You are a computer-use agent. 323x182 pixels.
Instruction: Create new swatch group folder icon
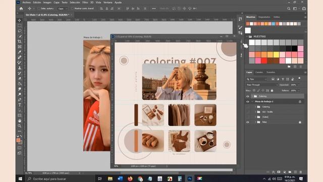(289, 67)
